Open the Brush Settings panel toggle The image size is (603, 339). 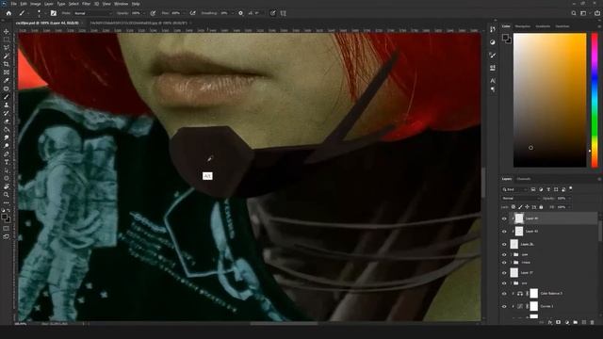point(54,13)
